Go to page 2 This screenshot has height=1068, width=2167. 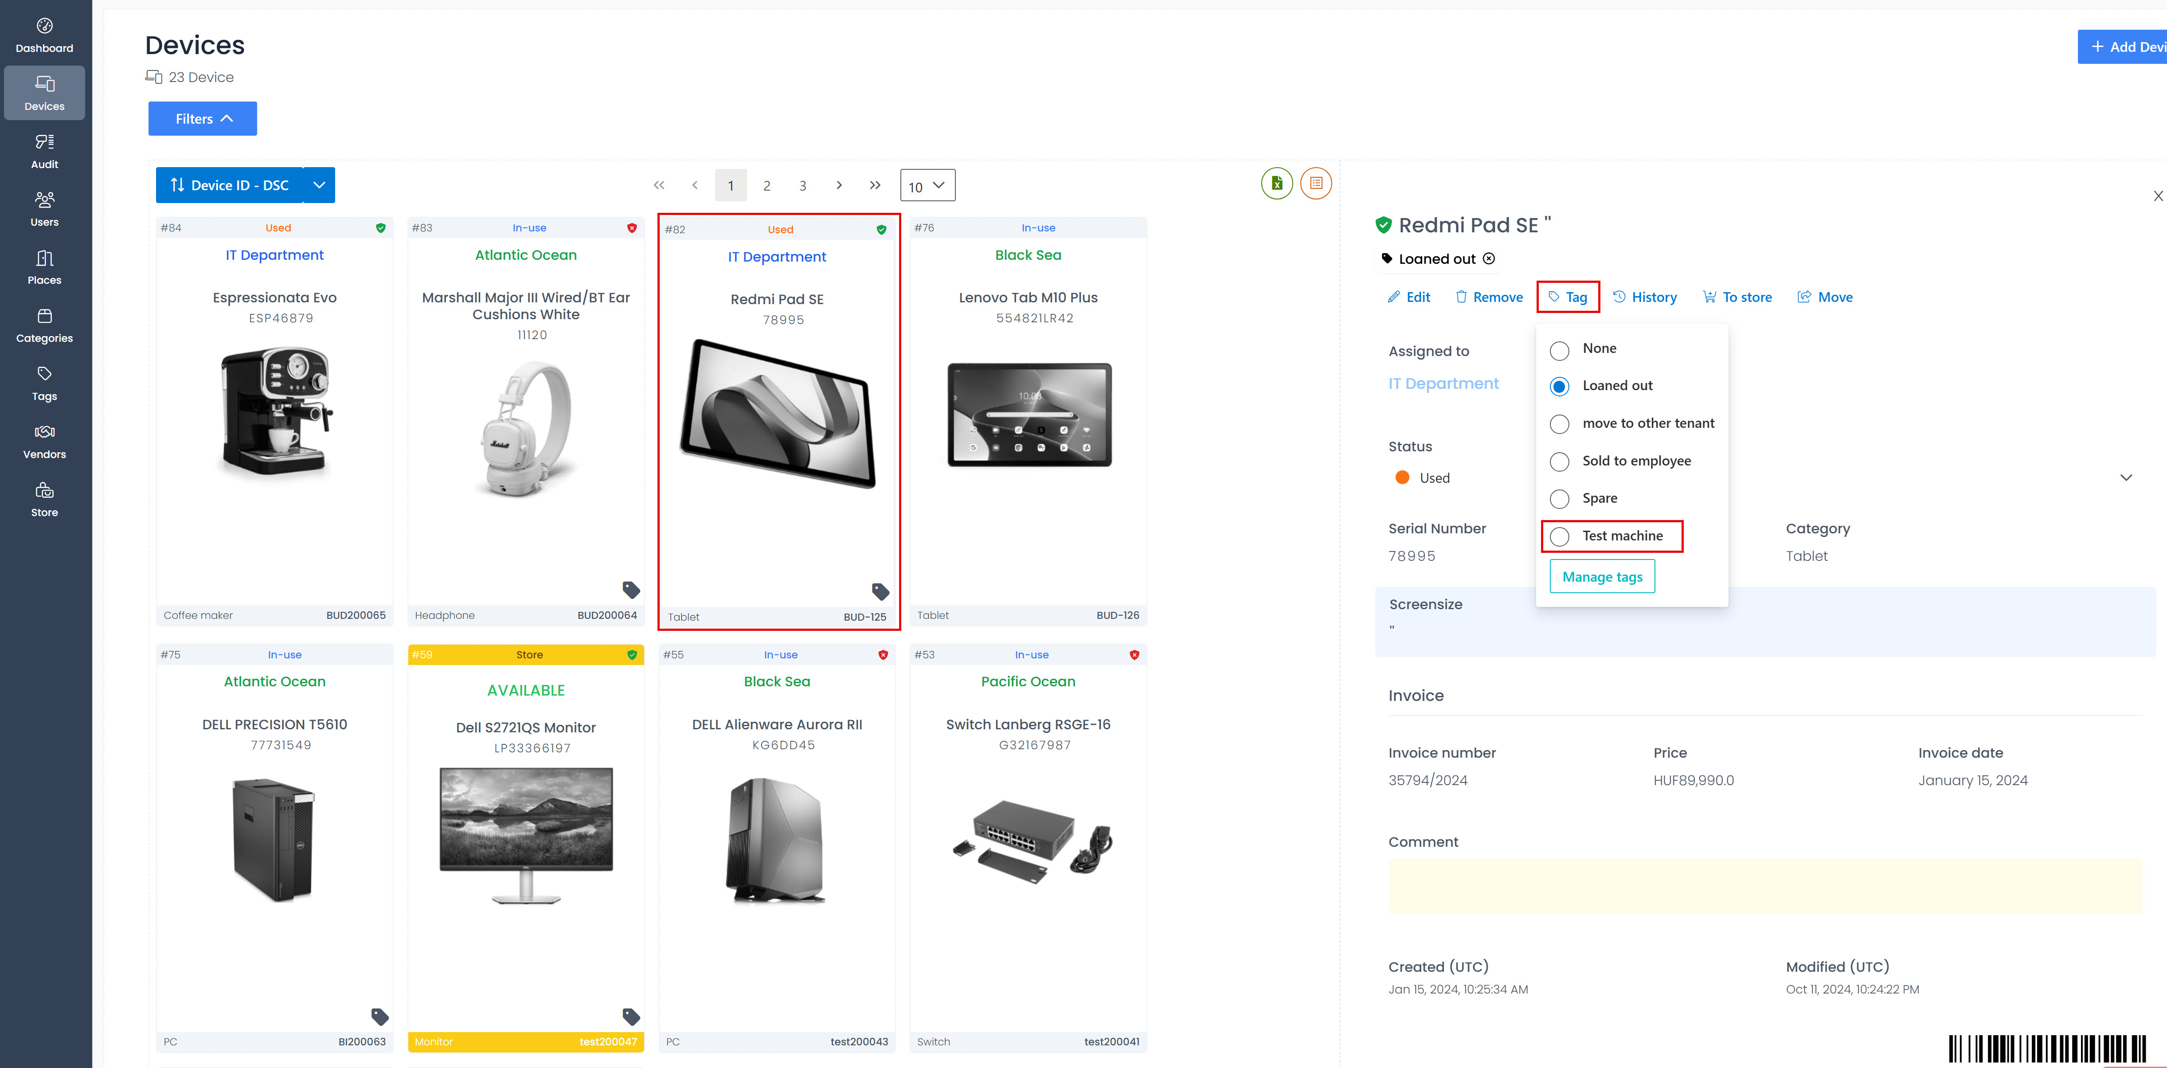(x=767, y=186)
